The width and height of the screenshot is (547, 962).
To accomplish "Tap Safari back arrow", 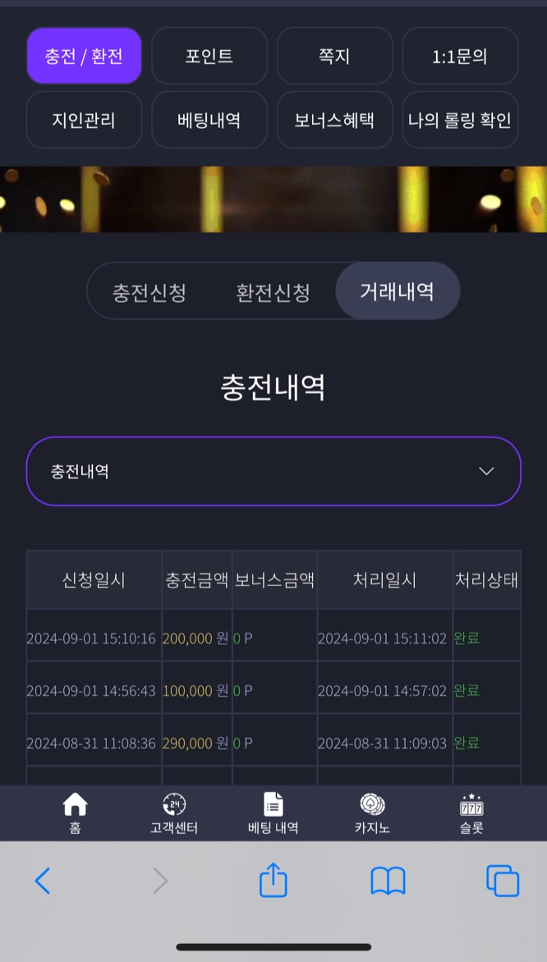I will point(43,881).
